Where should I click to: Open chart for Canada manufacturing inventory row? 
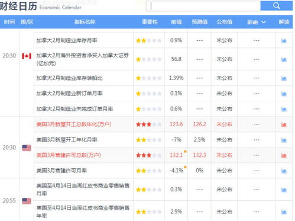[284, 41]
